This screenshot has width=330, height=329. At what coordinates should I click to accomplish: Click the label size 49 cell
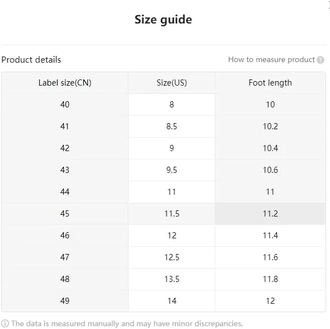click(x=65, y=301)
